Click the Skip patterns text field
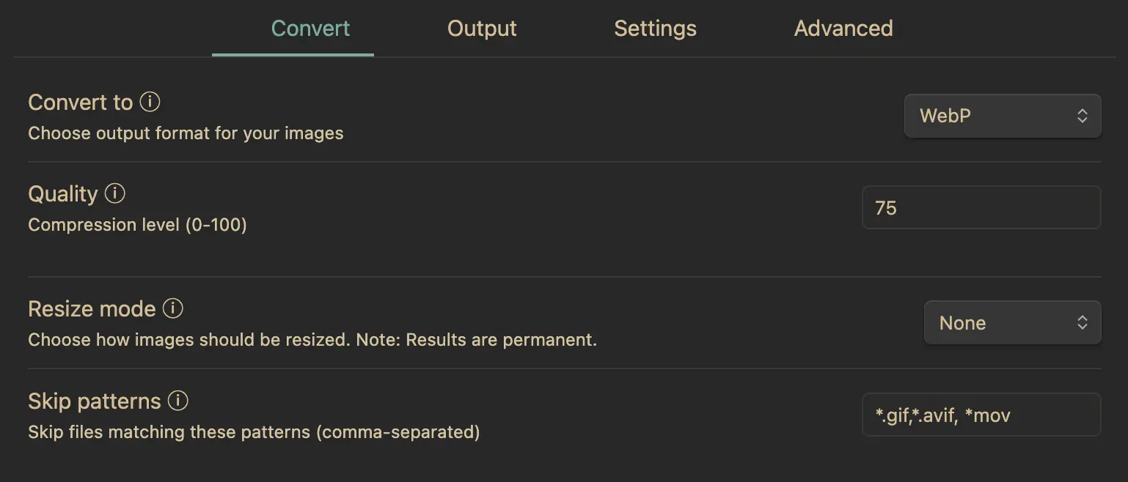 pos(981,415)
